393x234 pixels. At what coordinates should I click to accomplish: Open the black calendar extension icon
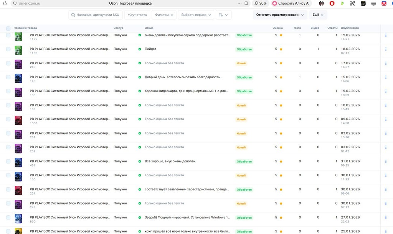click(363, 3)
